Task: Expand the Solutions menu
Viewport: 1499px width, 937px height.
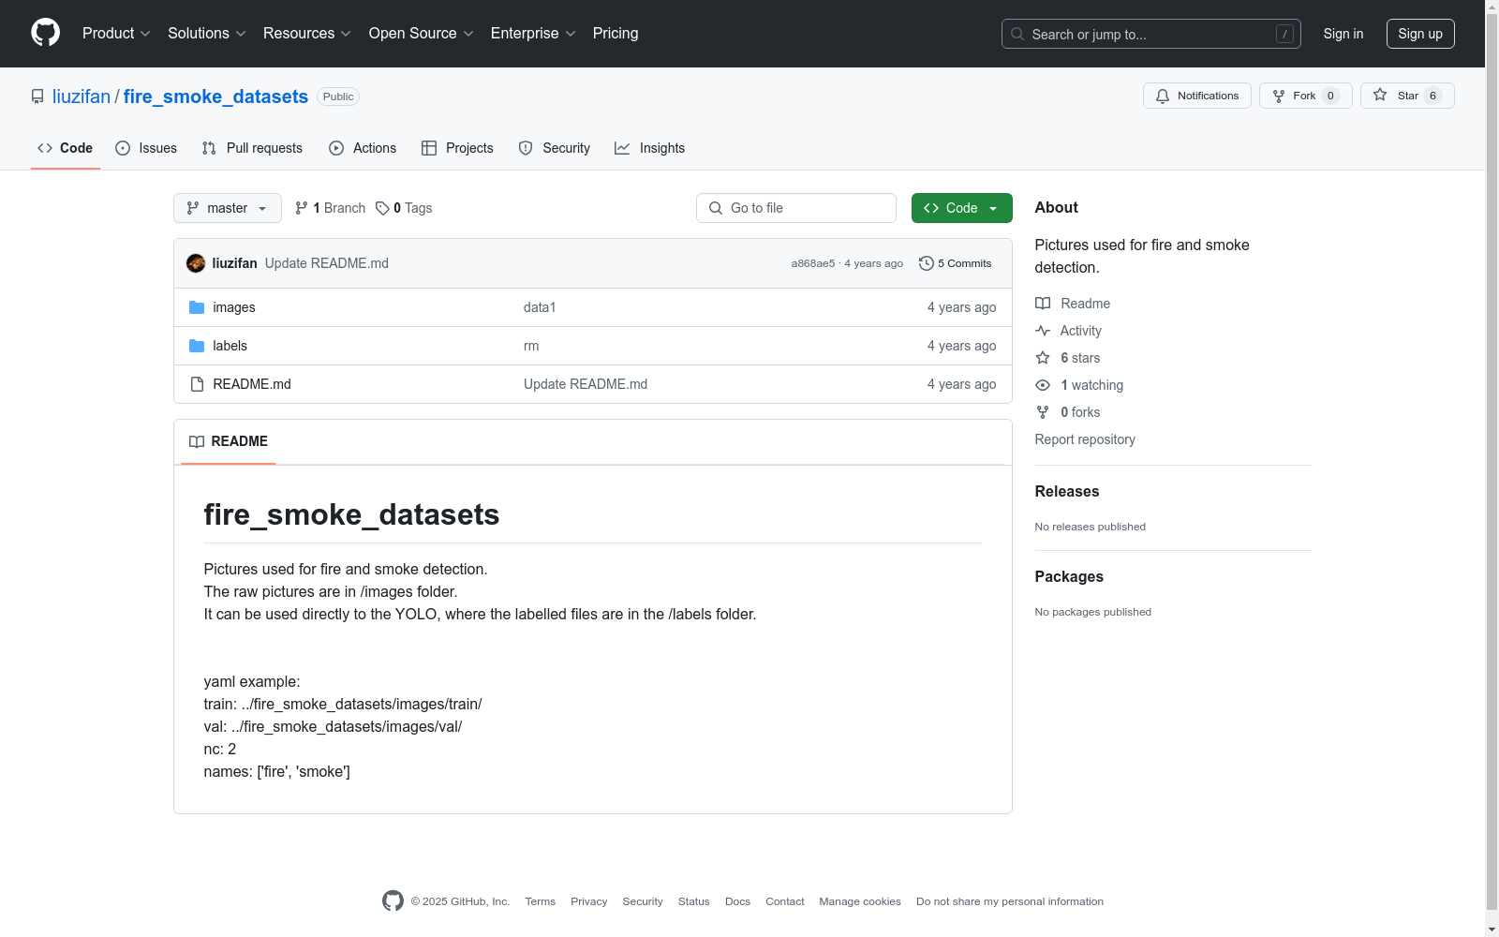Action: (x=206, y=33)
